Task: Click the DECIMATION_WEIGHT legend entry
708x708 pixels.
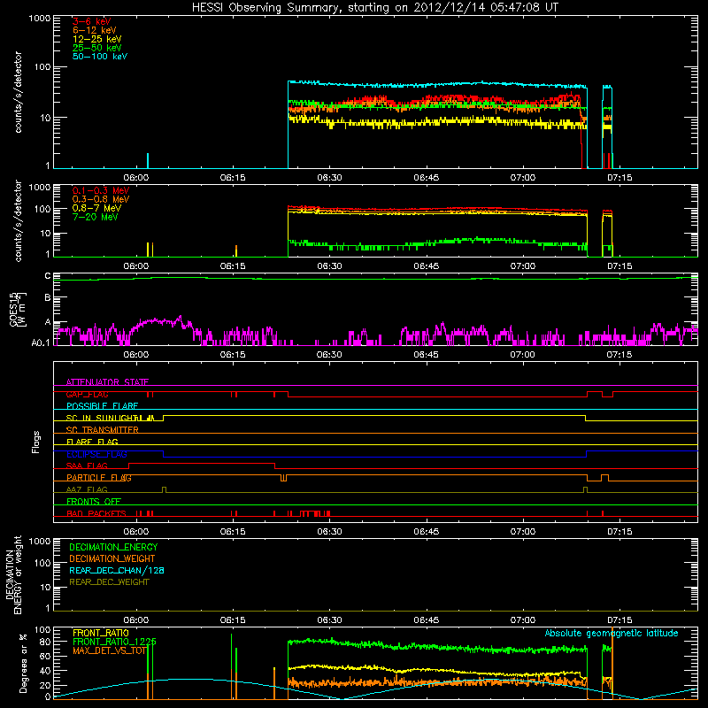Action: 112,558
